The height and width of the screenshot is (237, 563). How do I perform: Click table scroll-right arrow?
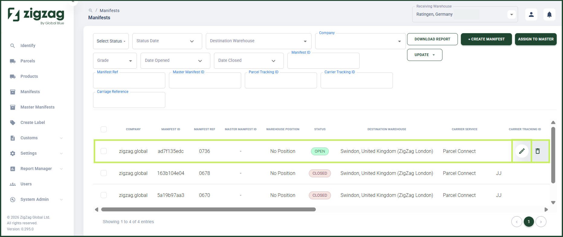(546, 209)
